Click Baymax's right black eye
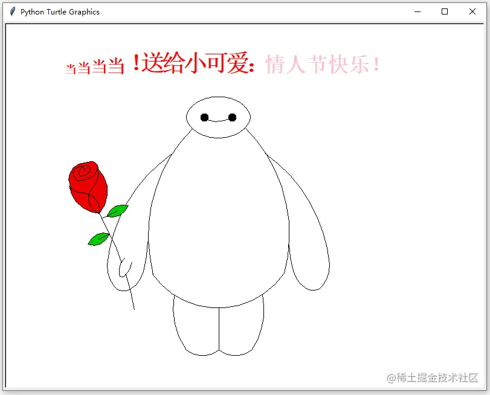490x395 pixels. click(x=232, y=118)
